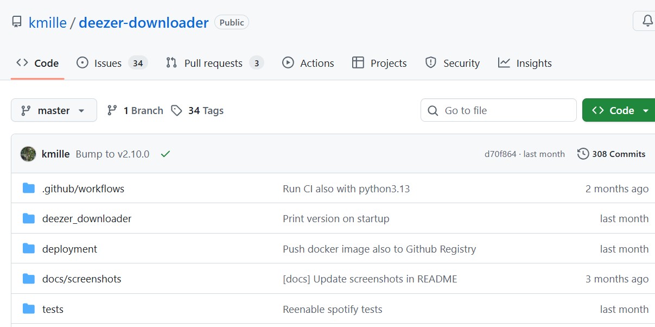Click the last month timestamp for tests
The height and width of the screenshot is (327, 655).
coord(624,309)
